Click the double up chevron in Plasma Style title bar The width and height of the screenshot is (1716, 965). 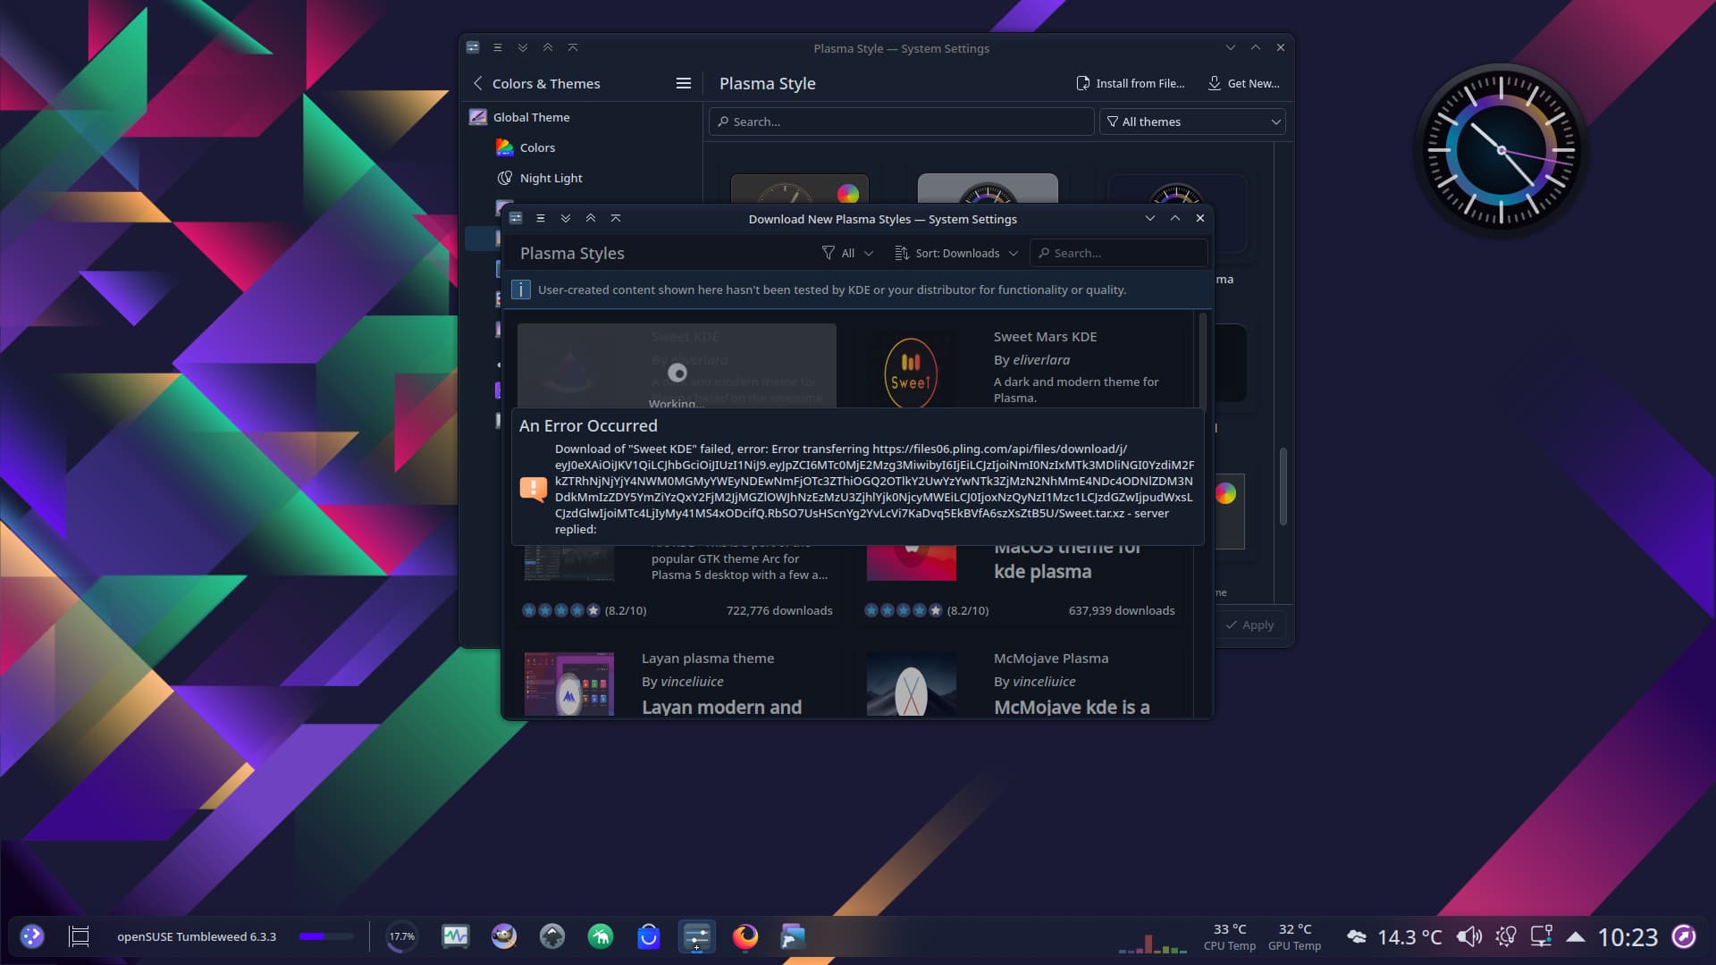[548, 47]
